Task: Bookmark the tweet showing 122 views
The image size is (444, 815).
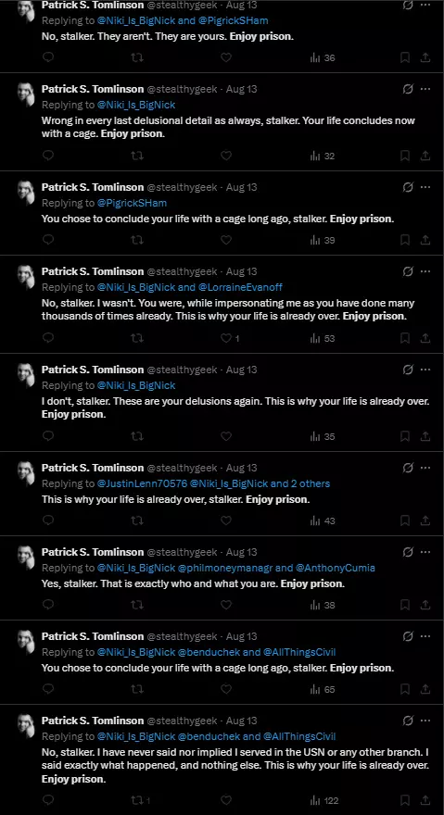Action: (405, 801)
